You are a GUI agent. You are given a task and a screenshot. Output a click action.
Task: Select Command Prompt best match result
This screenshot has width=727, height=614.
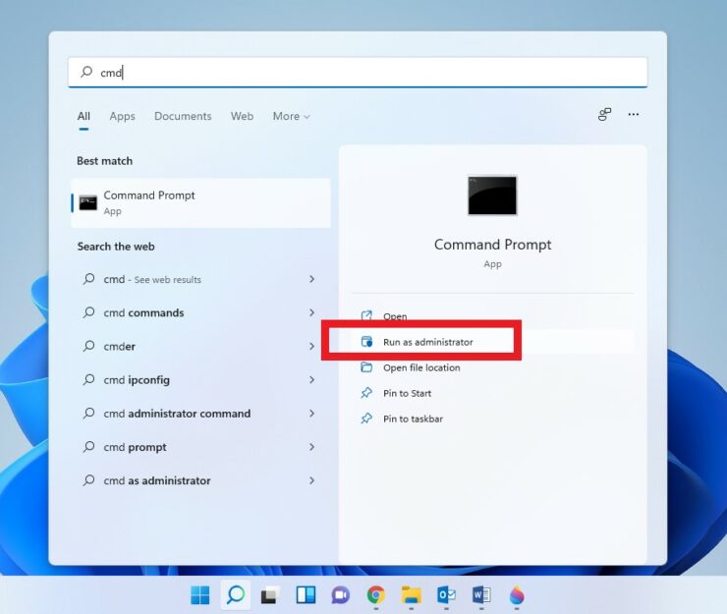point(200,202)
